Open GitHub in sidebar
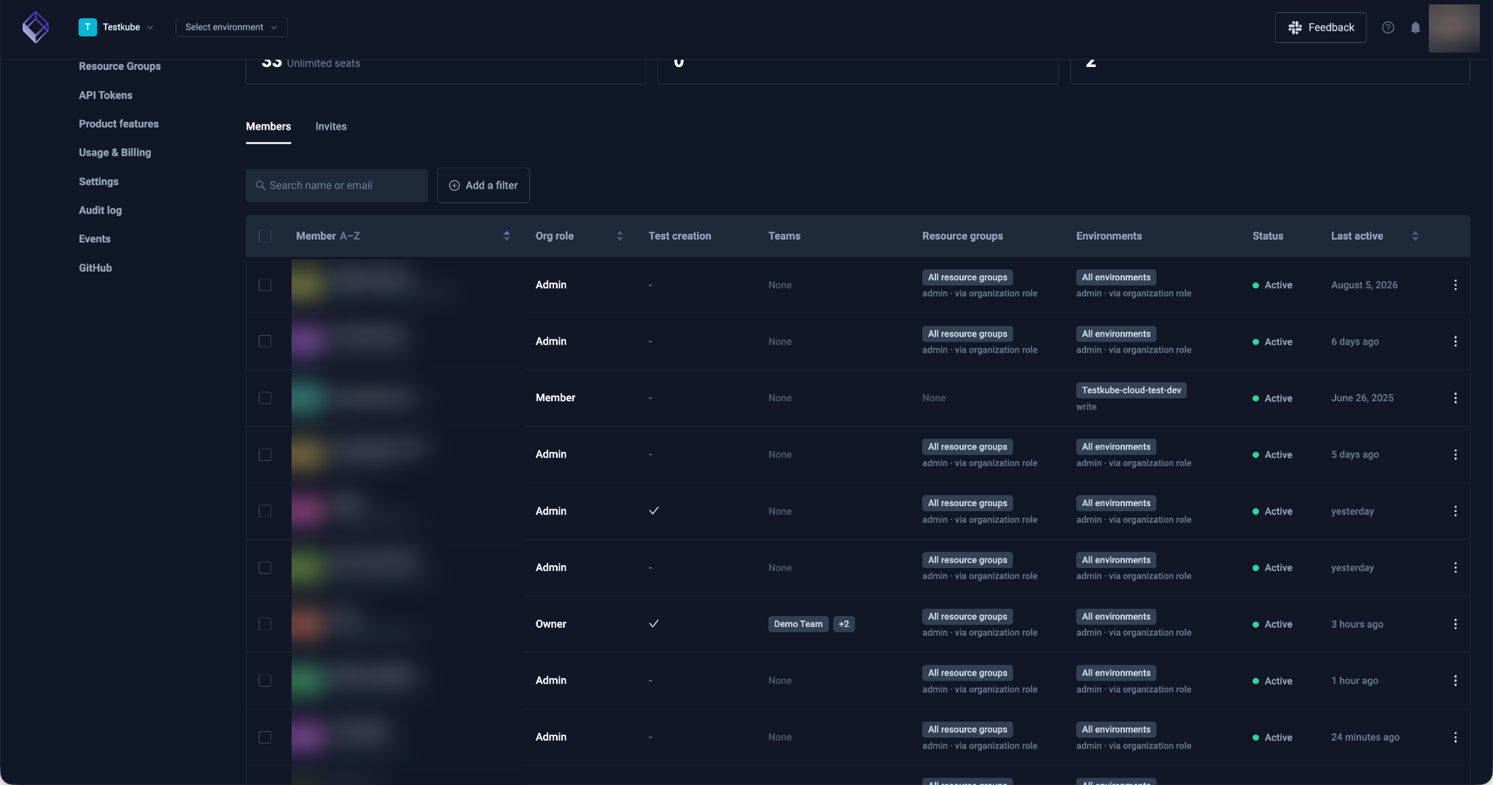The image size is (1493, 785). click(95, 268)
